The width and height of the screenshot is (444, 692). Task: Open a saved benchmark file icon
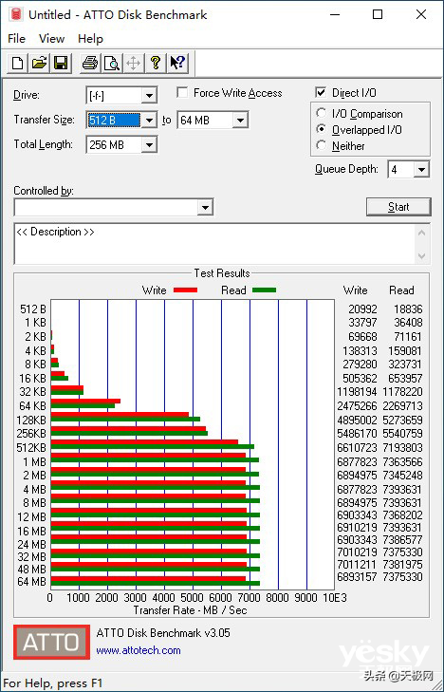tap(39, 63)
